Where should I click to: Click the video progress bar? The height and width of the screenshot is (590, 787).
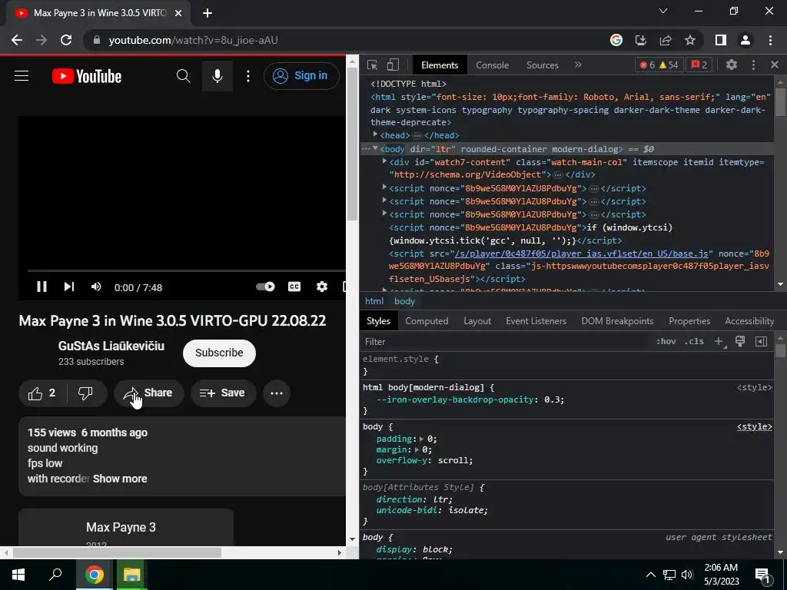[x=186, y=270]
